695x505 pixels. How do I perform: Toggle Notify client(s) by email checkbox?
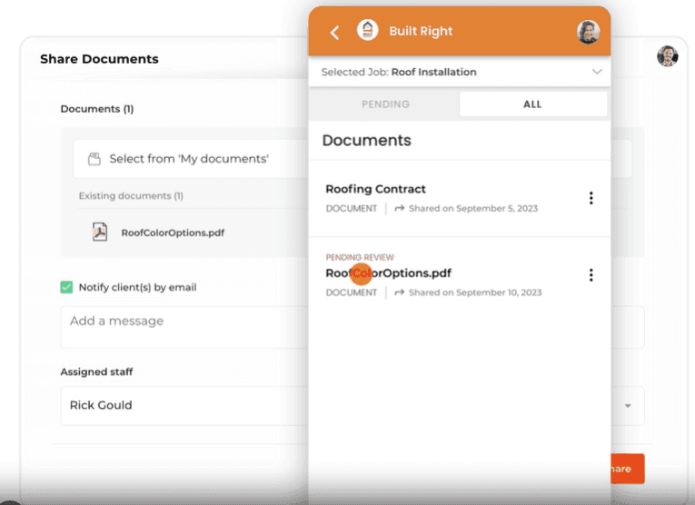point(66,287)
